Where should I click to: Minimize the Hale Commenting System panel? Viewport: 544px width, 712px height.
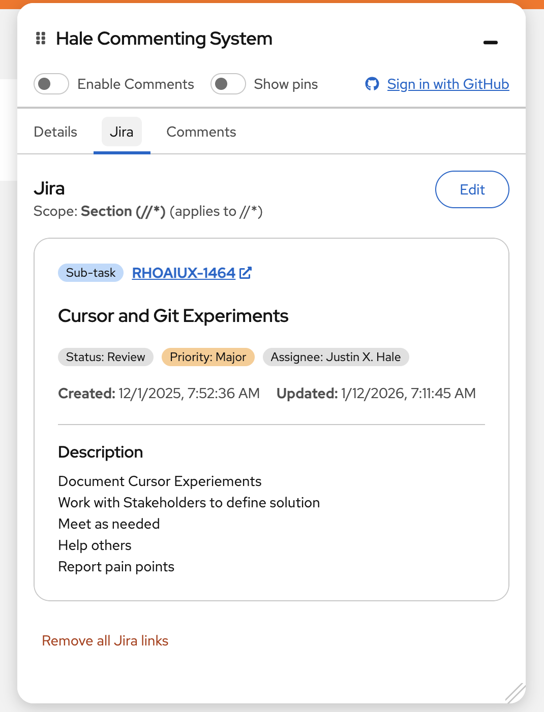[x=491, y=43]
